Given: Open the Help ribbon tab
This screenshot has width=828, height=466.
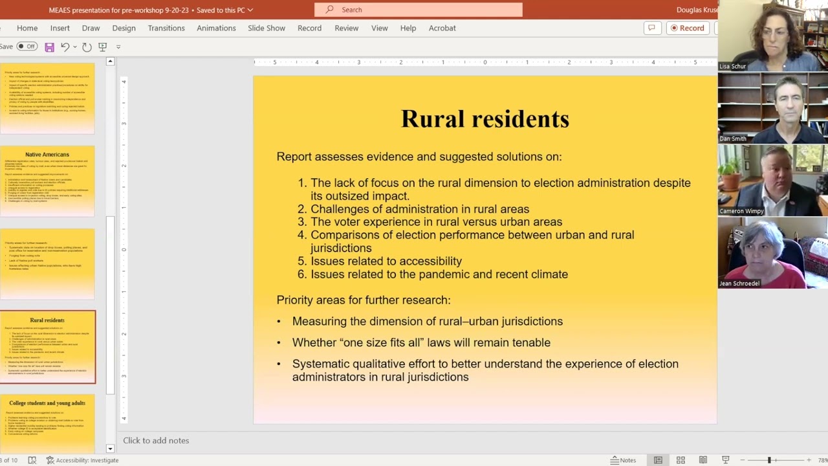Looking at the screenshot, I should pyautogui.click(x=408, y=28).
